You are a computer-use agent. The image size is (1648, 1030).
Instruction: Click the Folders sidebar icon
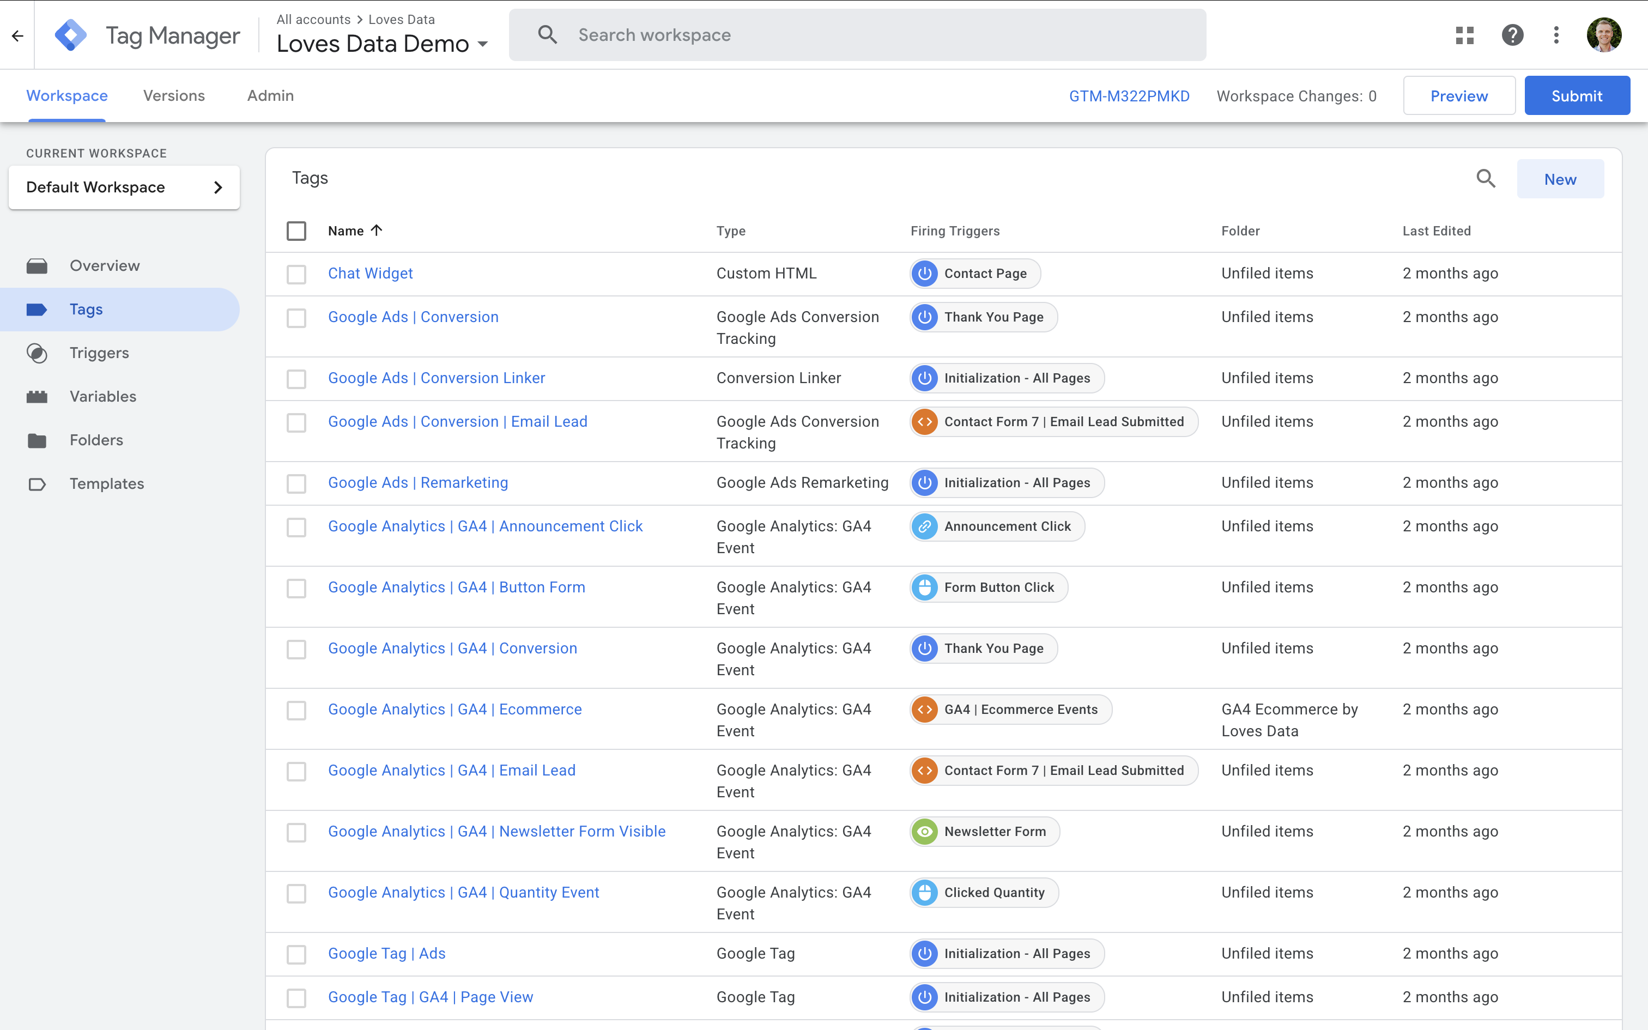point(37,440)
